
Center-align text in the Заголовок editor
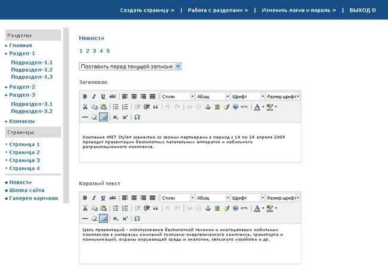(134, 97)
